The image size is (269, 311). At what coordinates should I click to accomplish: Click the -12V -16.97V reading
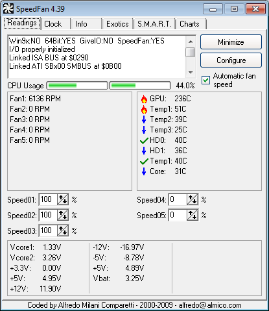point(119,247)
